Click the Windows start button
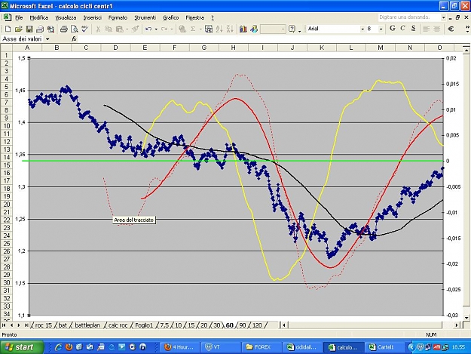The image size is (471, 354). click(21, 347)
